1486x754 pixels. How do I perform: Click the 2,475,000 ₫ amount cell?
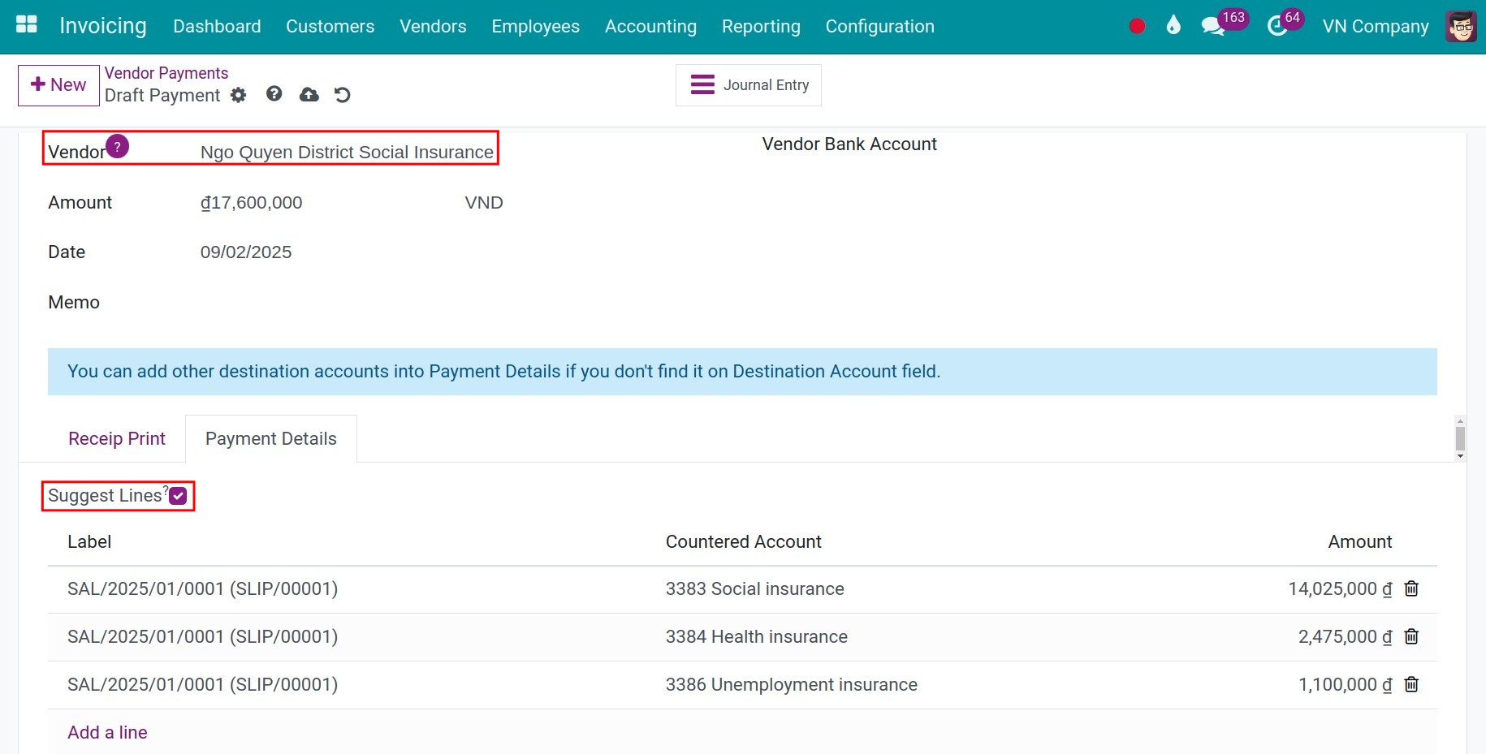pyautogui.click(x=1345, y=637)
